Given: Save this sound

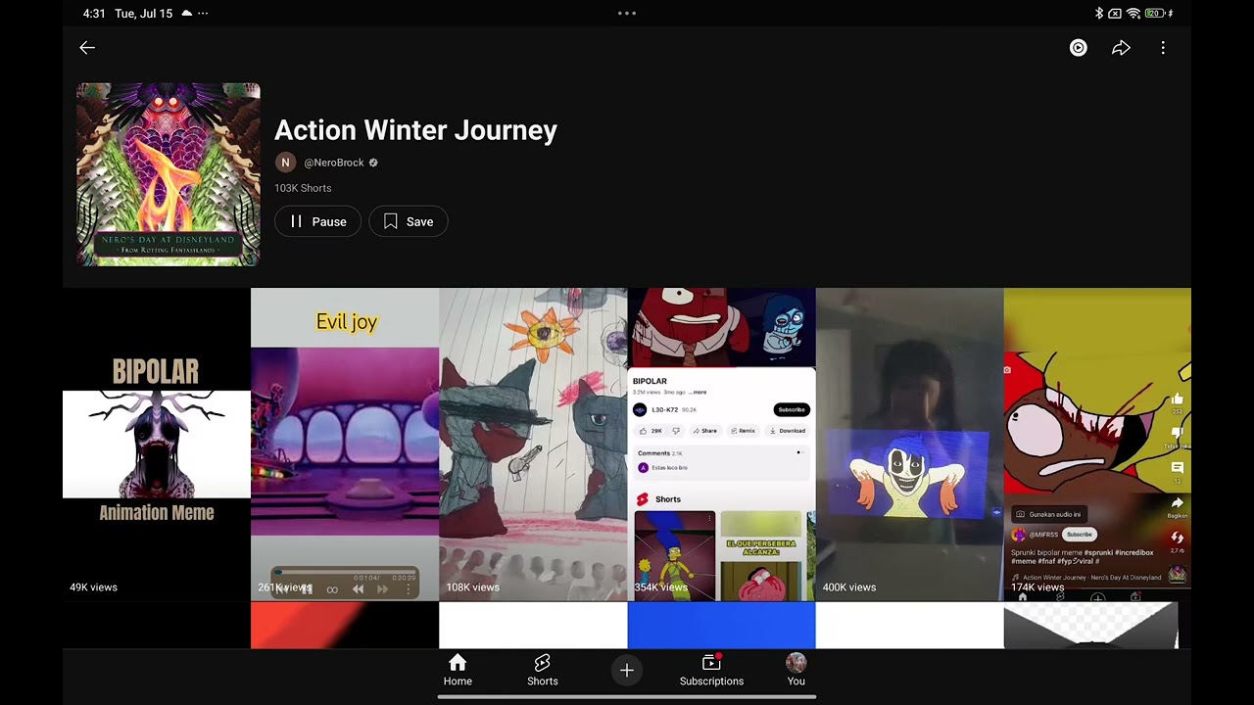Looking at the screenshot, I should tap(409, 221).
